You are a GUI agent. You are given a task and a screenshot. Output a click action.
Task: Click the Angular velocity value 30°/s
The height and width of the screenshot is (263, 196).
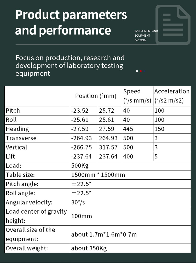click(x=78, y=202)
